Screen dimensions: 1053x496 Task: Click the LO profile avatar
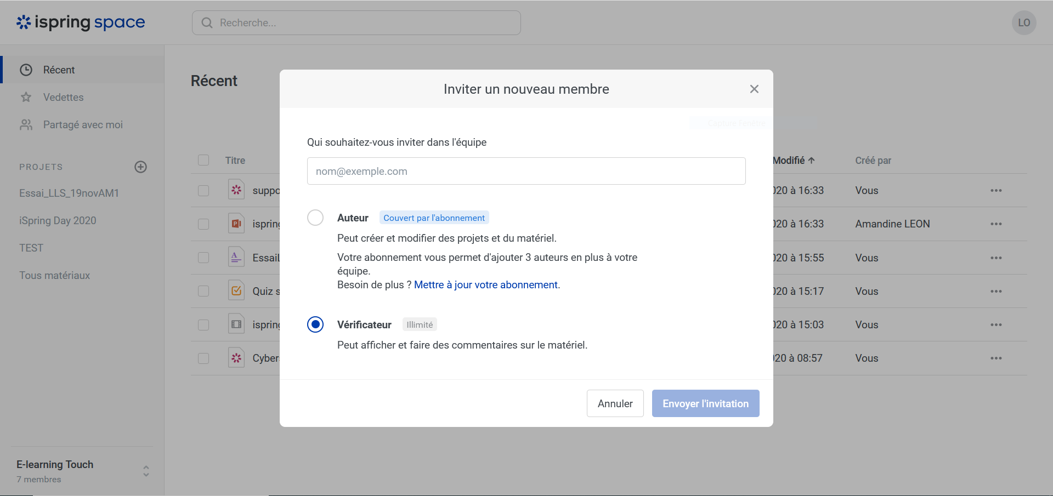(1024, 22)
